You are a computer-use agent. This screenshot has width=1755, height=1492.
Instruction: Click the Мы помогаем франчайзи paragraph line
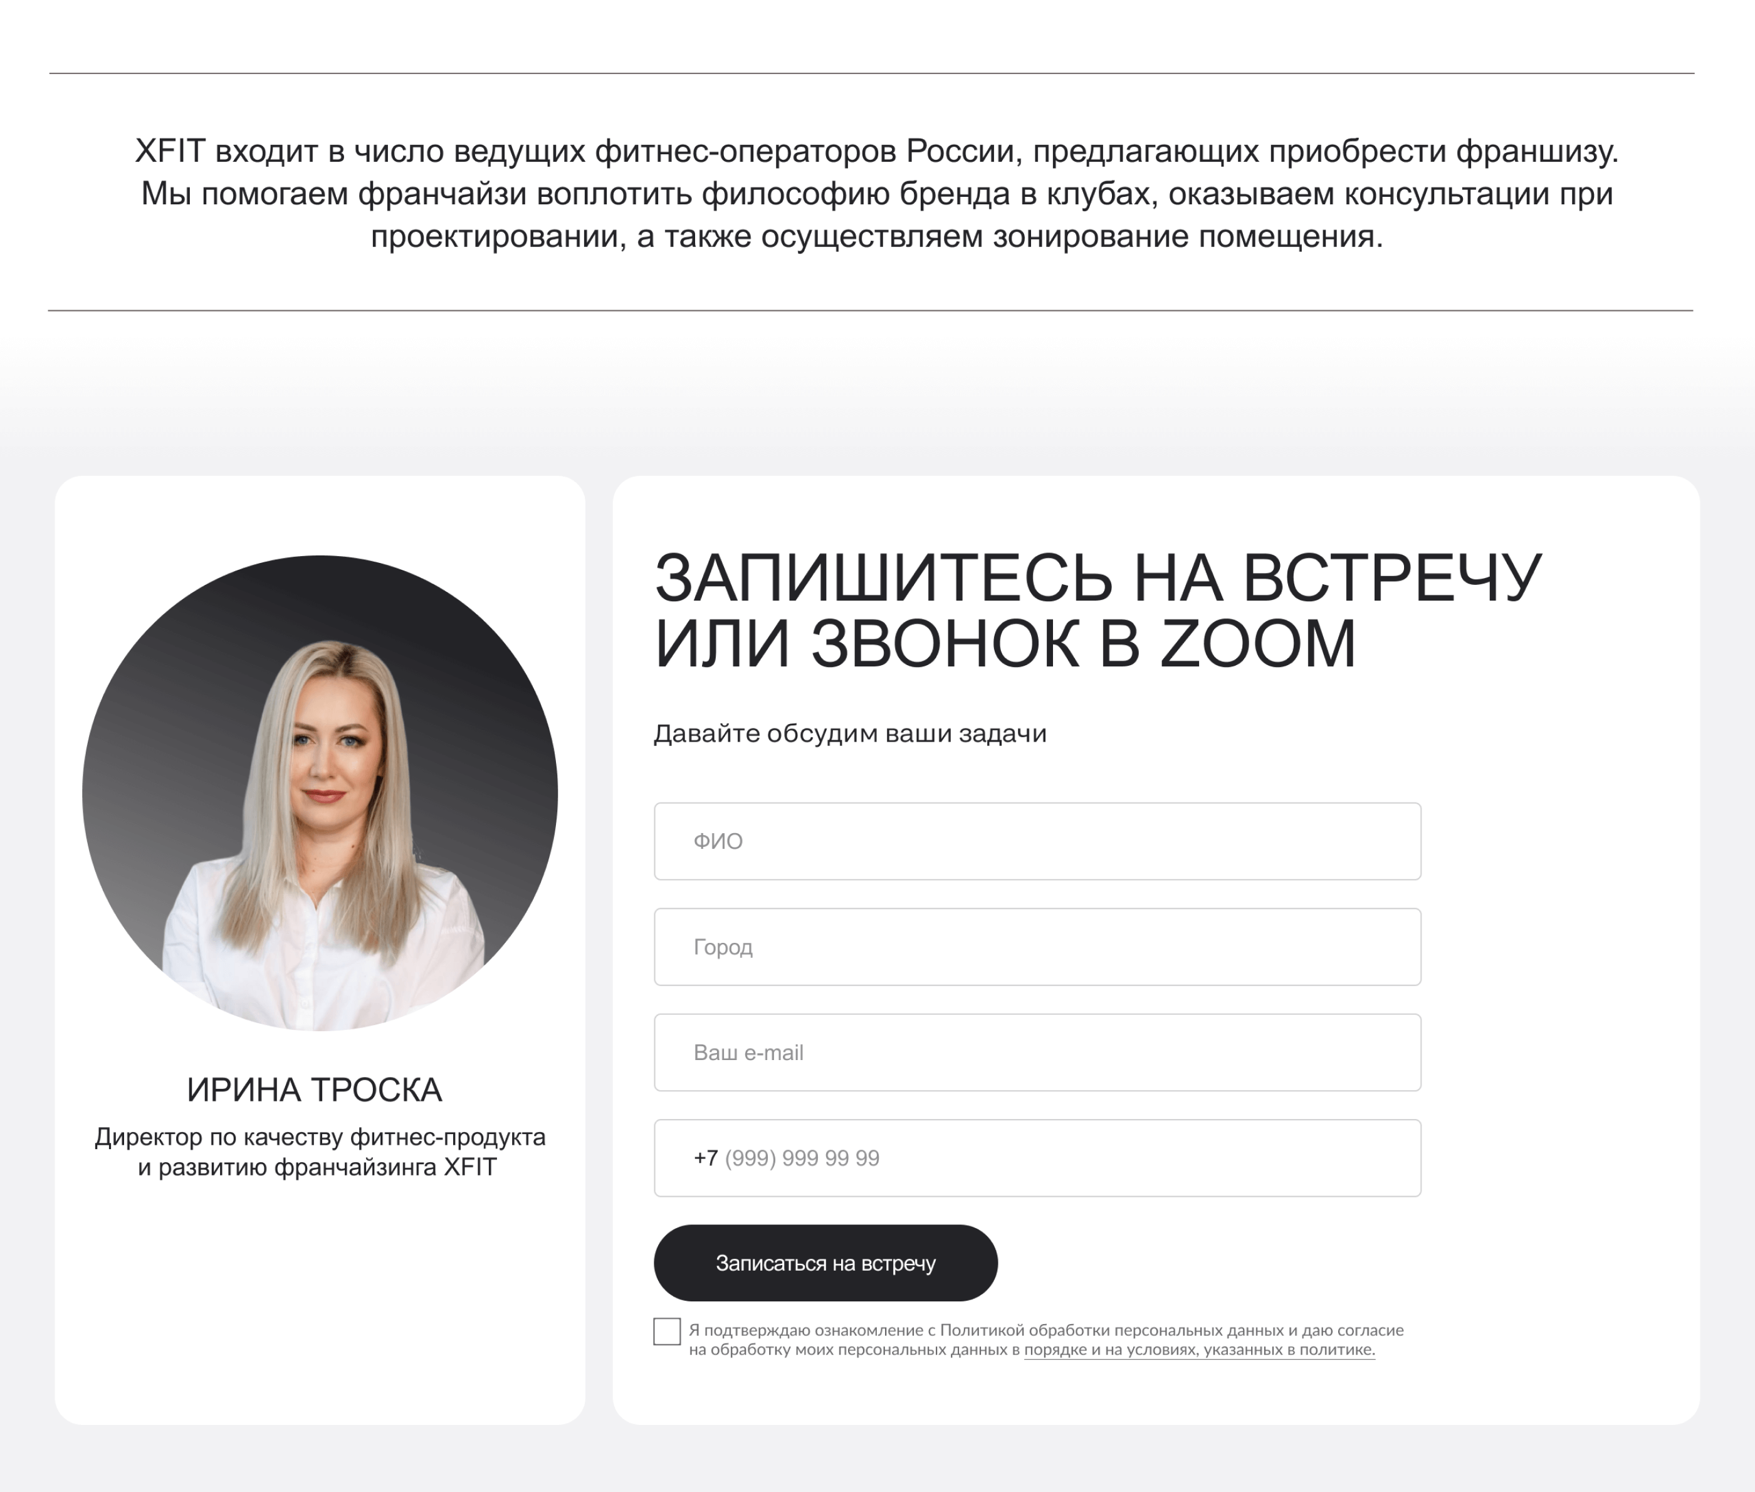[876, 194]
